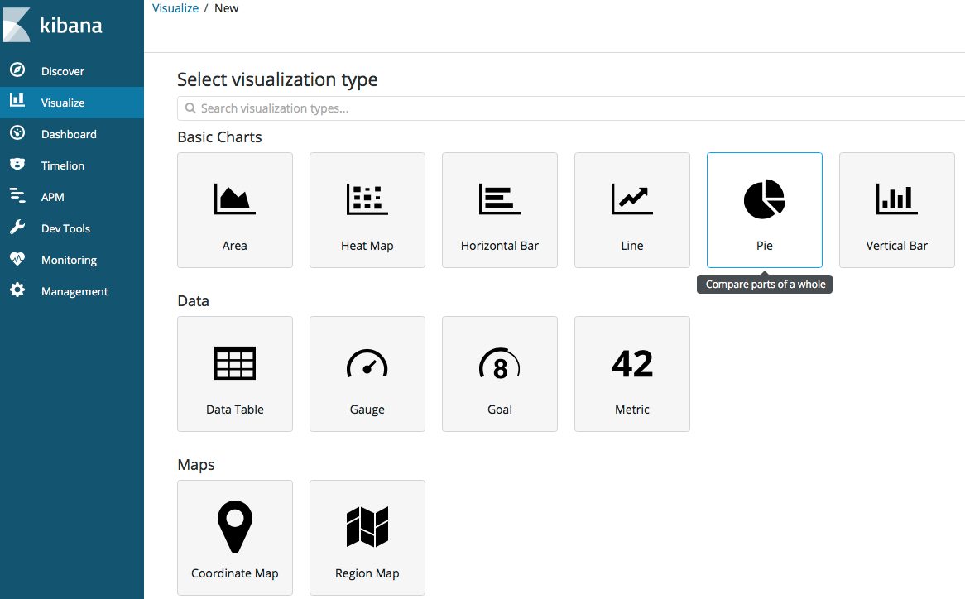Screen dimensions: 965x599
Task: Click the search magnifier icon
Action: (191, 108)
